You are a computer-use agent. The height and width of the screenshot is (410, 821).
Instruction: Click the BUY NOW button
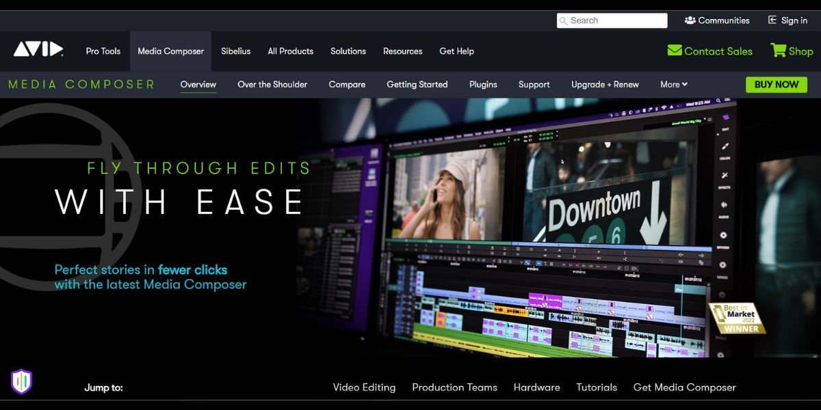[x=777, y=85]
